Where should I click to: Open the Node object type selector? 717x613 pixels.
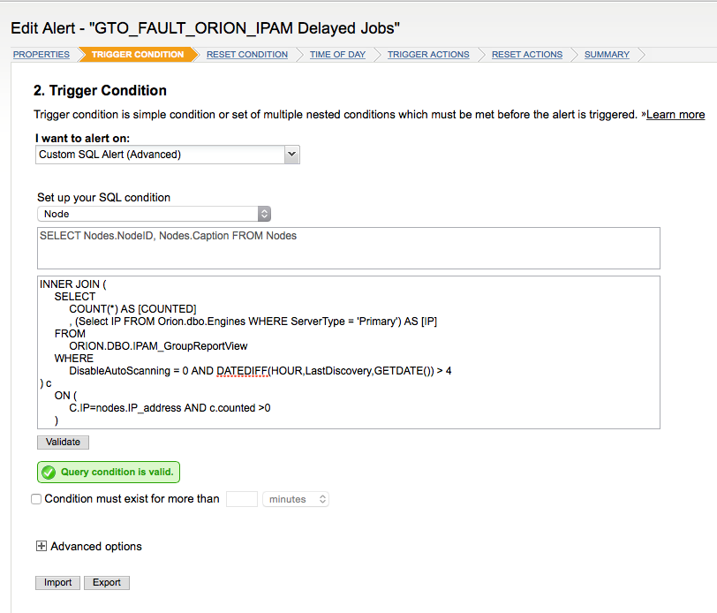pos(155,214)
